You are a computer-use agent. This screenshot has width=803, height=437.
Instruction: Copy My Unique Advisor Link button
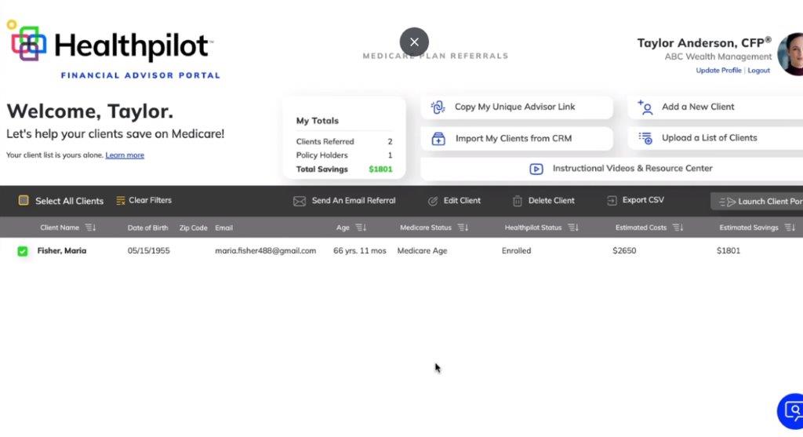(x=516, y=107)
